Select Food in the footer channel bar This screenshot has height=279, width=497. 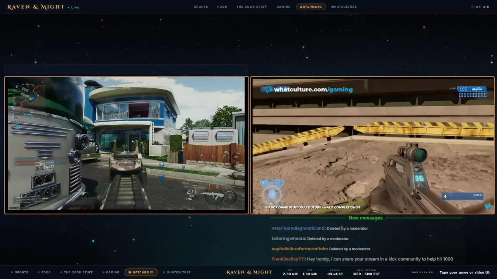coord(44,272)
